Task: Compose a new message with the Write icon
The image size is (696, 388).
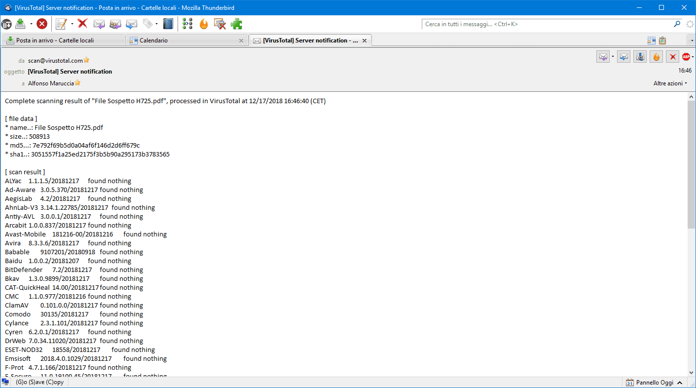Action: coord(61,24)
